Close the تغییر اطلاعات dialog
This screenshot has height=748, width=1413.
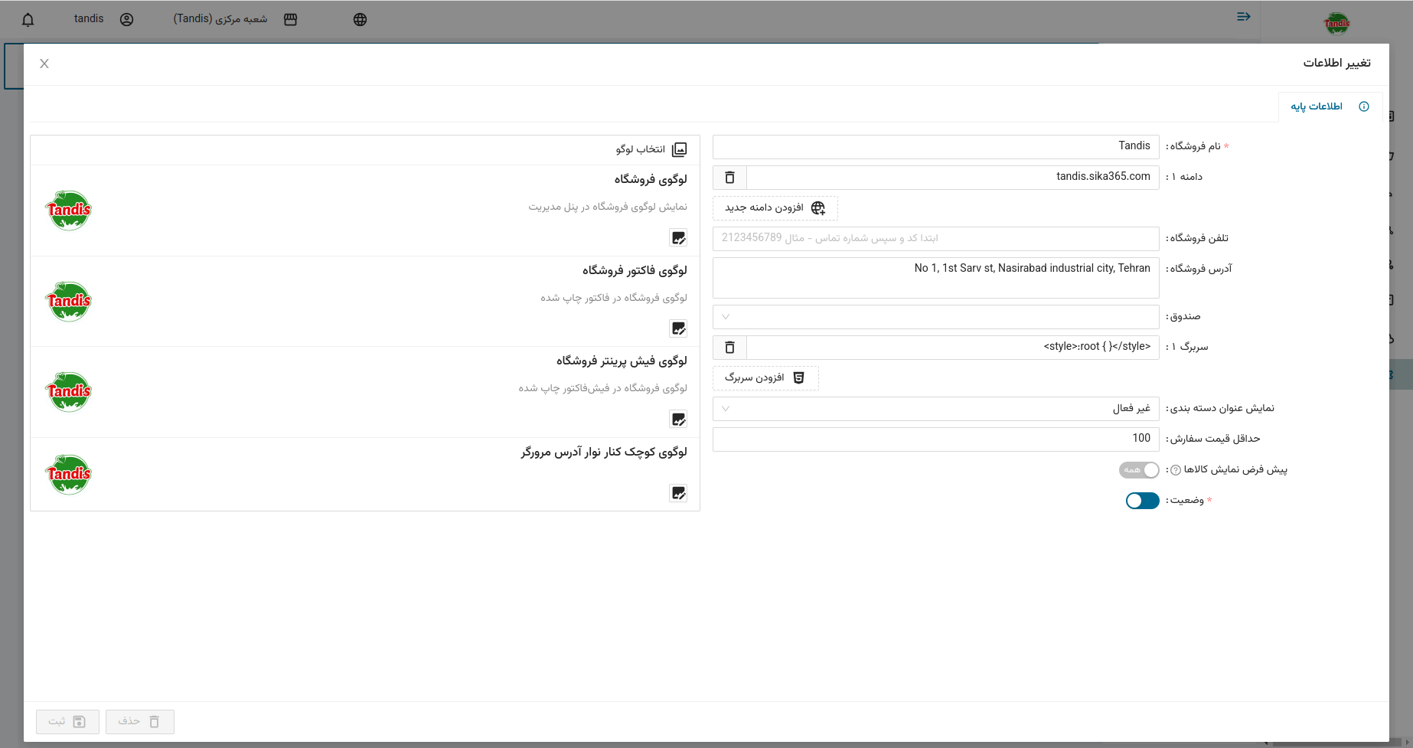coord(44,64)
